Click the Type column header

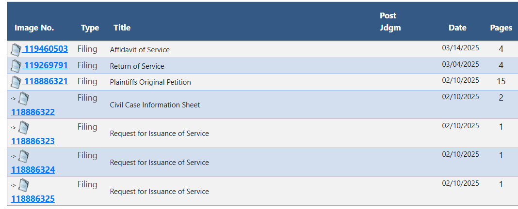click(90, 28)
